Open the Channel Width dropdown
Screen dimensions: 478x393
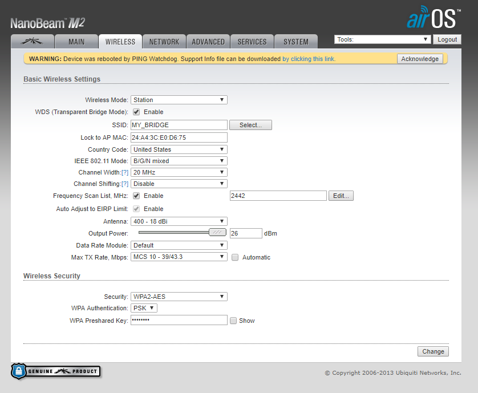[179, 172]
